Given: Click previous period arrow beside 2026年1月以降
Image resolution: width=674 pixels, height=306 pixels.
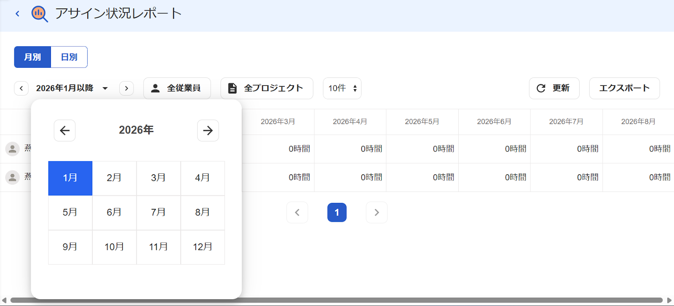Looking at the screenshot, I should (x=21, y=88).
